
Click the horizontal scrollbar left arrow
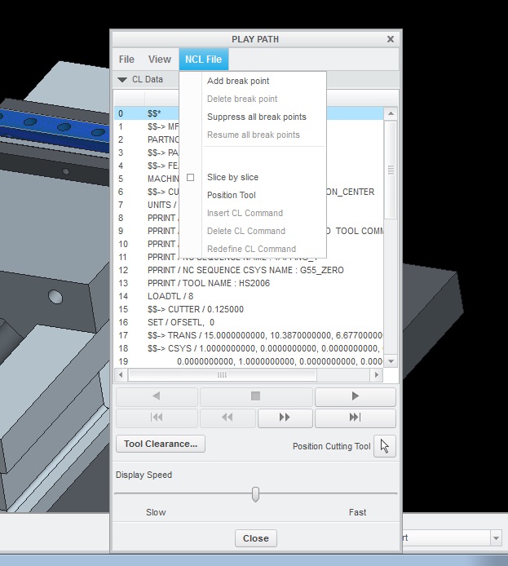point(121,375)
